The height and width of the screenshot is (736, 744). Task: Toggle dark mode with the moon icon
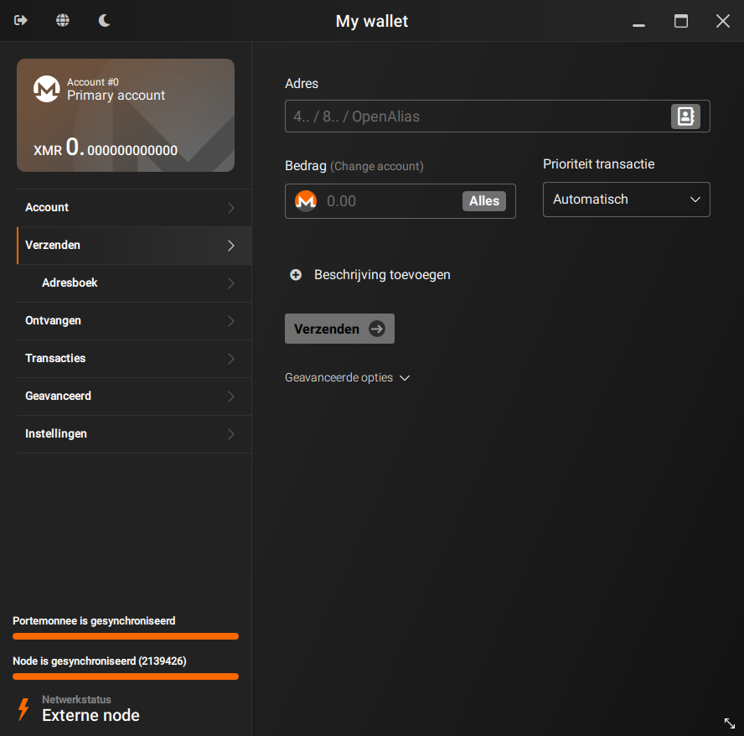(104, 20)
